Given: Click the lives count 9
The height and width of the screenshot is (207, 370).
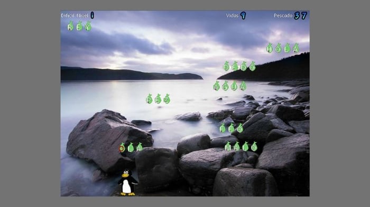Looking at the screenshot, I should coord(243,16).
